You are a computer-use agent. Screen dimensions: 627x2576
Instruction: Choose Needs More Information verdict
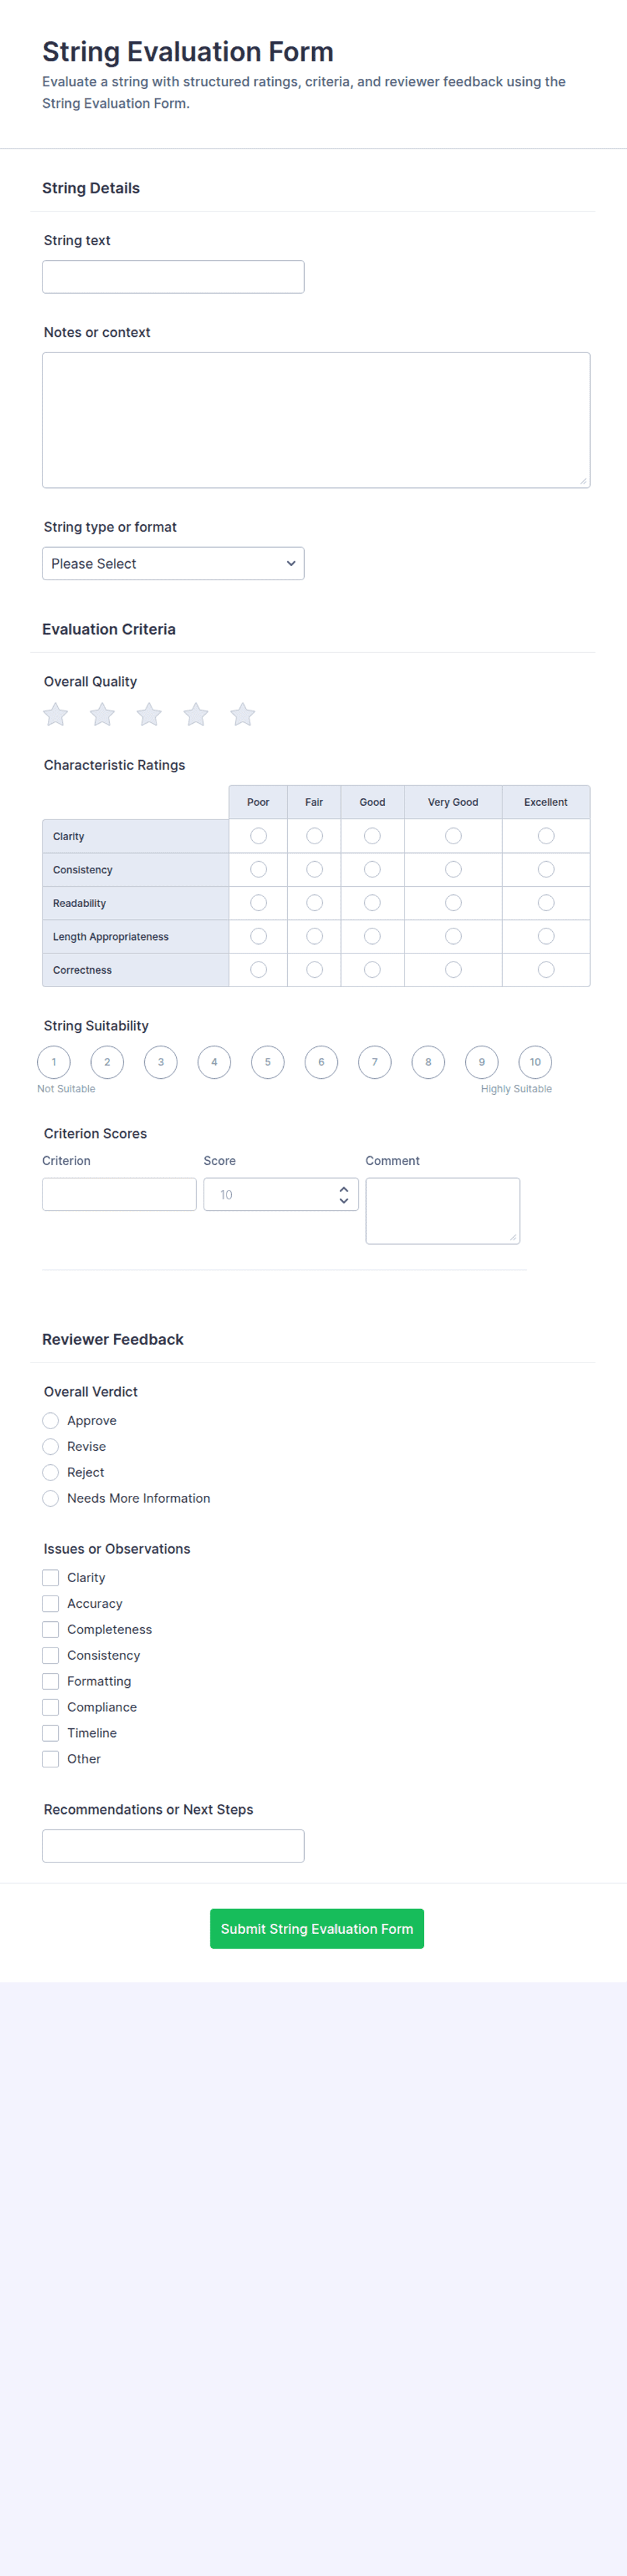pos(51,1498)
